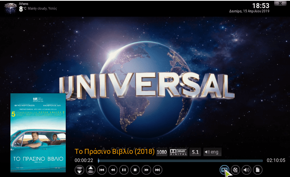Click the eng audio language badge

212,152
